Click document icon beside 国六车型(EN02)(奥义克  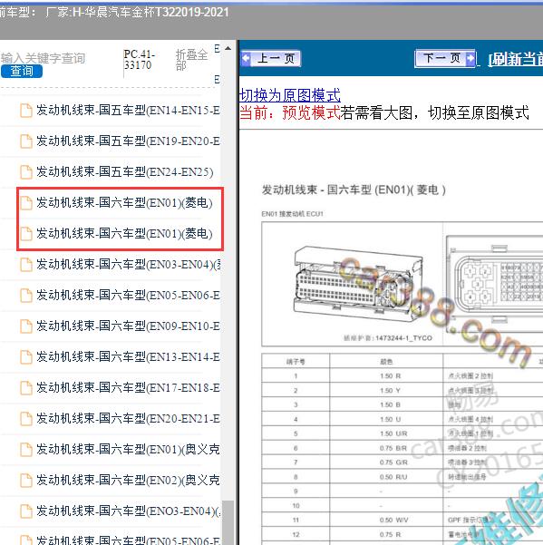tap(26, 481)
